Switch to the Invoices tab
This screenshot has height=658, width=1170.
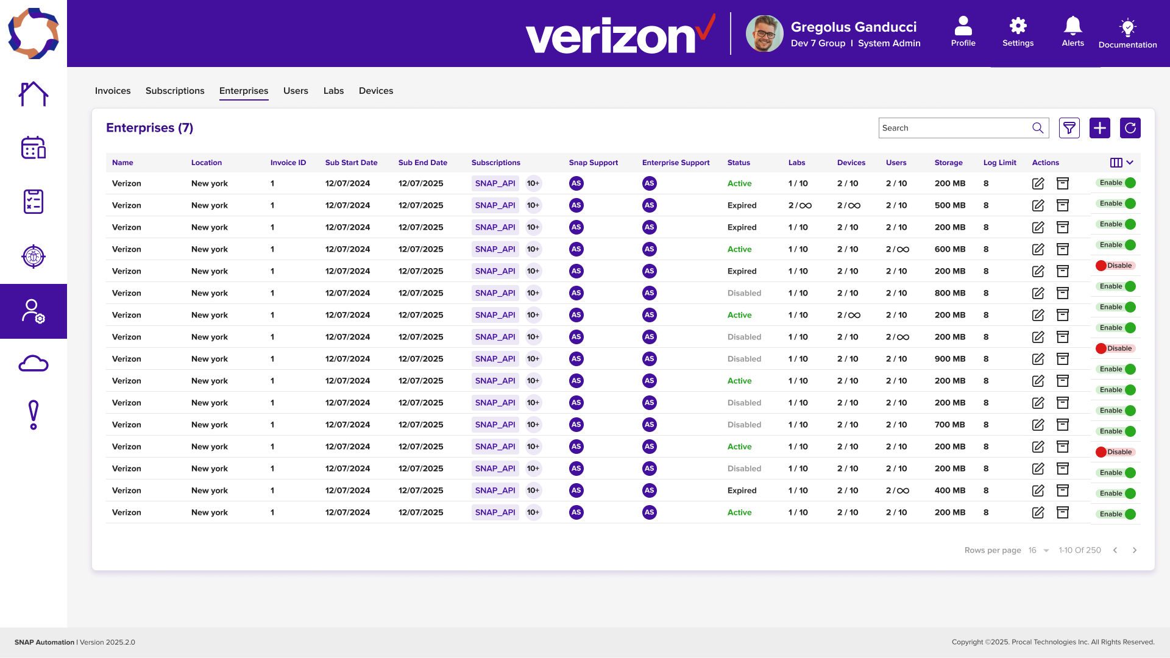[113, 91]
